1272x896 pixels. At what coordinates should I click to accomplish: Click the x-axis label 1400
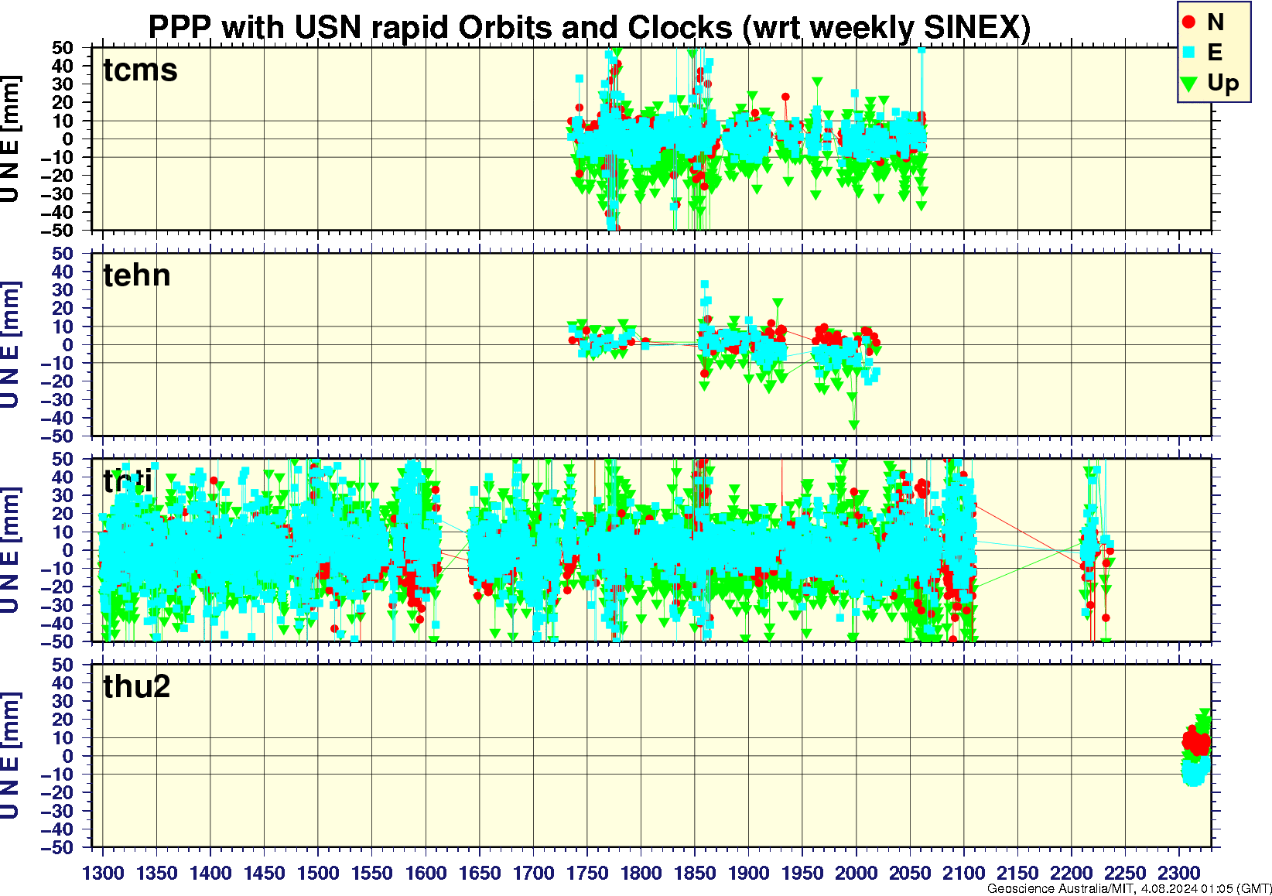click(x=210, y=873)
